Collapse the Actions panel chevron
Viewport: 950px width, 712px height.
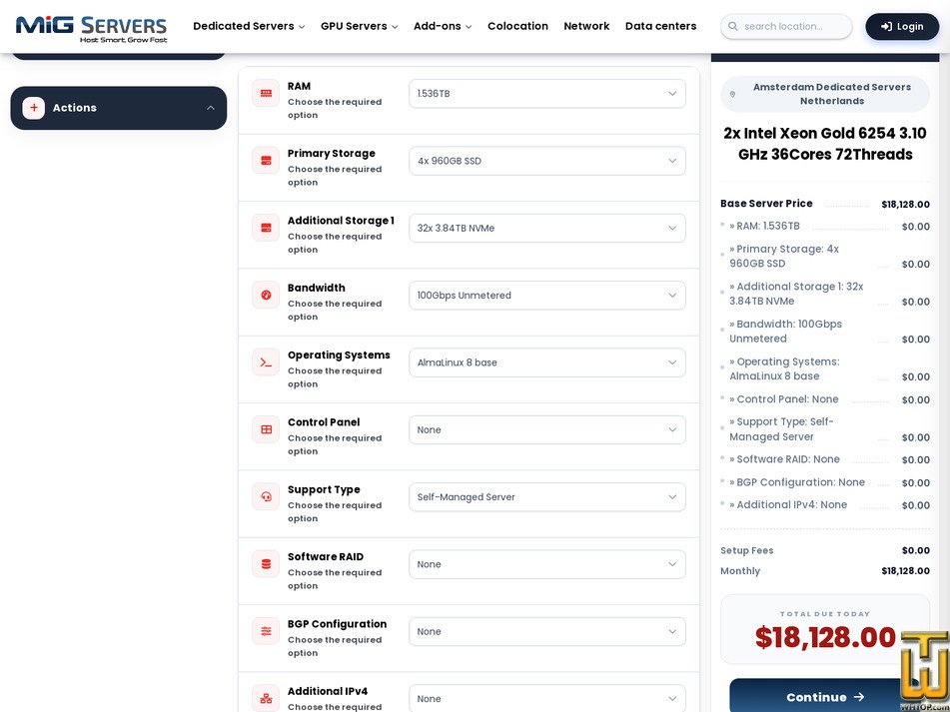tap(210, 108)
